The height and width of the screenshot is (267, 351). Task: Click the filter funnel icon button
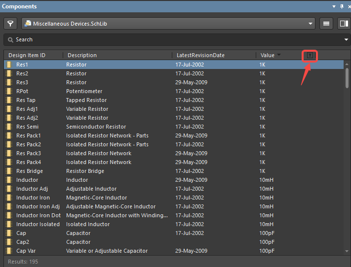pyautogui.click(x=10, y=23)
